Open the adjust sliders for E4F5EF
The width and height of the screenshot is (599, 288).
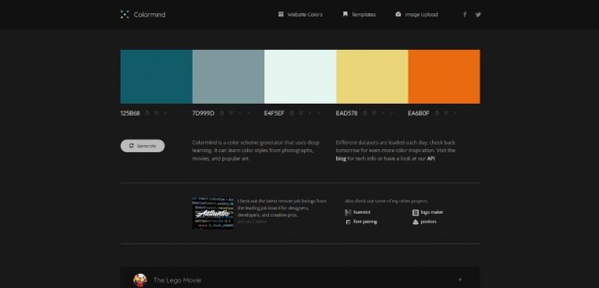301,113
